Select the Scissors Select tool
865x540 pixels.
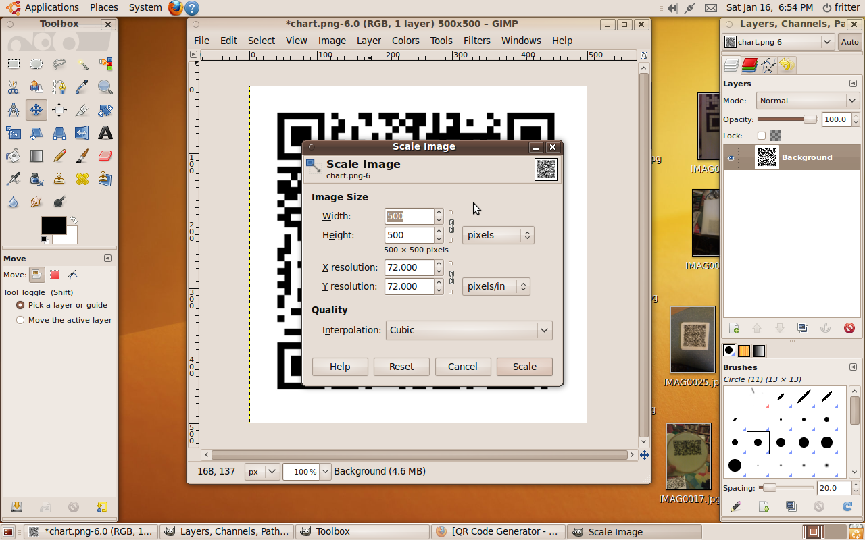click(x=14, y=87)
